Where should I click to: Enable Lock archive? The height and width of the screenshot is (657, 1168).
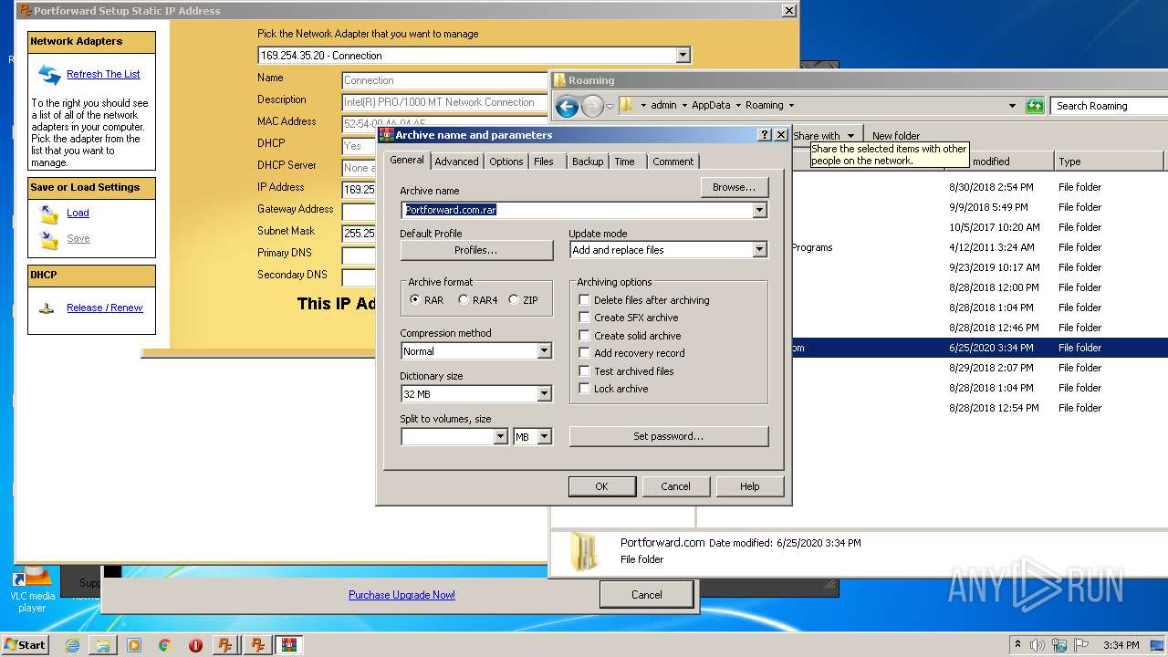[584, 389]
